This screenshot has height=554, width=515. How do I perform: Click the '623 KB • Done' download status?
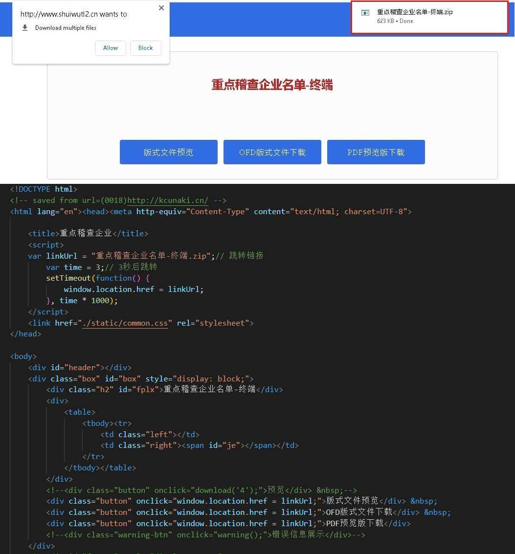coord(395,21)
